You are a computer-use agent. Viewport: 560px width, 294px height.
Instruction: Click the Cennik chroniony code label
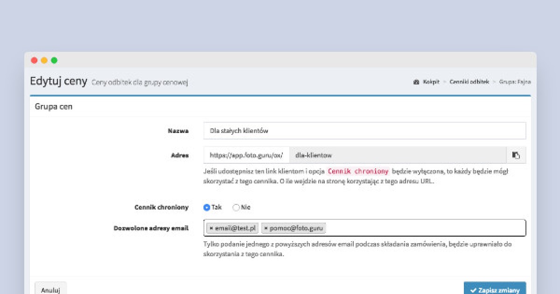[358, 171]
